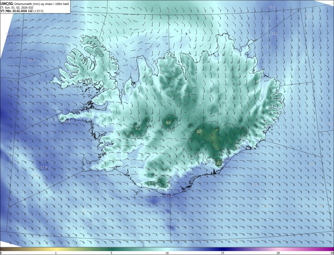Image resolution: width=334 pixels, height=255 pixels.
Task: Click the '3.3' value at the southeast glacier tip
Action: (x=218, y=163)
